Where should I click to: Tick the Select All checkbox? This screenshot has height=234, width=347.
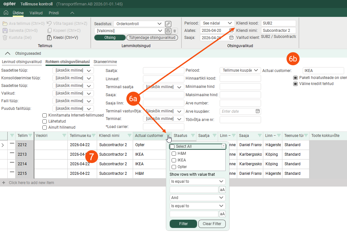pyautogui.click(x=173, y=146)
